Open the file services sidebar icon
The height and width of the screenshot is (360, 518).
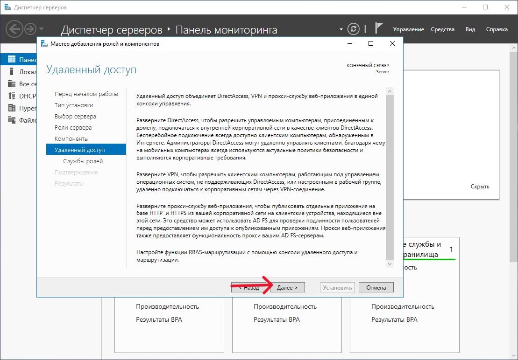click(12, 120)
